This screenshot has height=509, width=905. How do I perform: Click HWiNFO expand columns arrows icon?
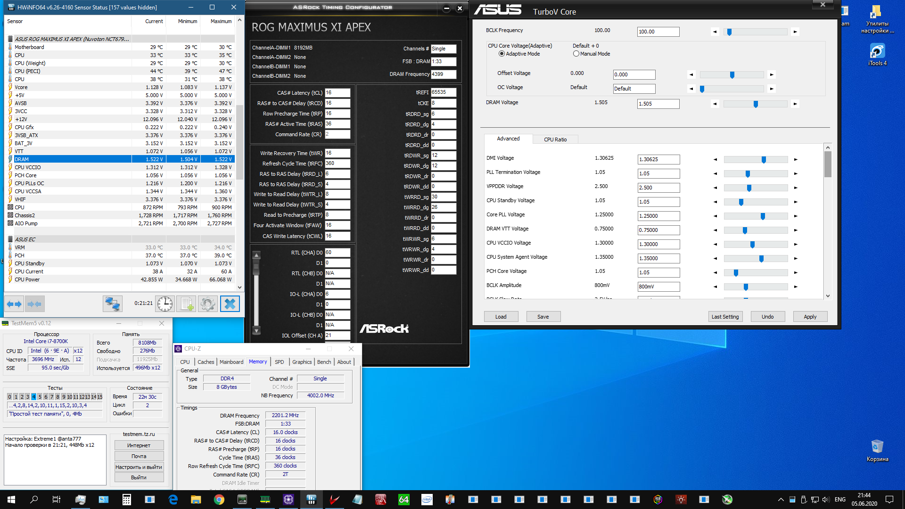click(14, 304)
